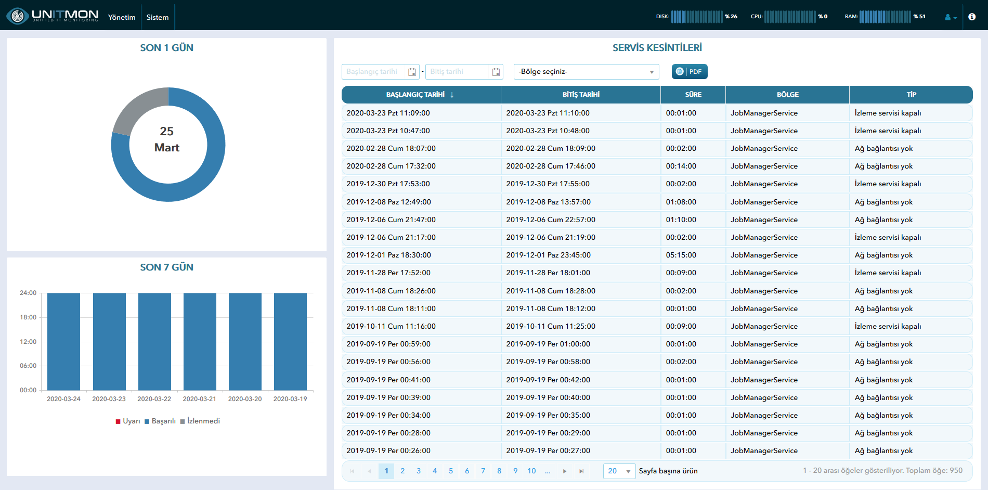The width and height of the screenshot is (988, 490).
Task: Go to page 5 of results
Action: point(451,471)
